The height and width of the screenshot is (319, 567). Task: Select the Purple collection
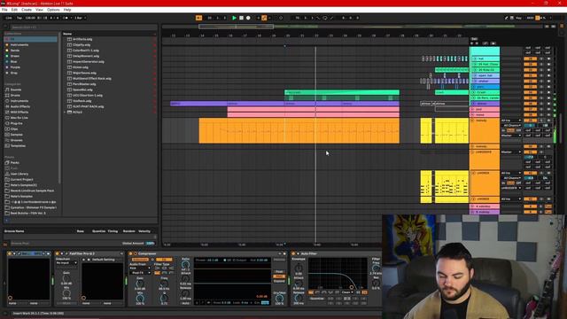[x=15, y=67]
